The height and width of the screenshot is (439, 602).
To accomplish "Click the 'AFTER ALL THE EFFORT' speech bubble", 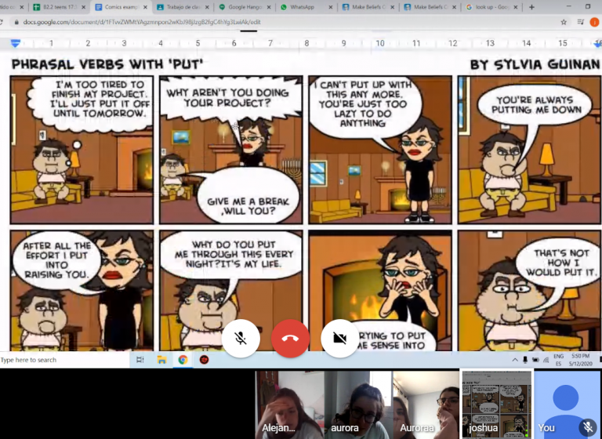I will [x=56, y=260].
